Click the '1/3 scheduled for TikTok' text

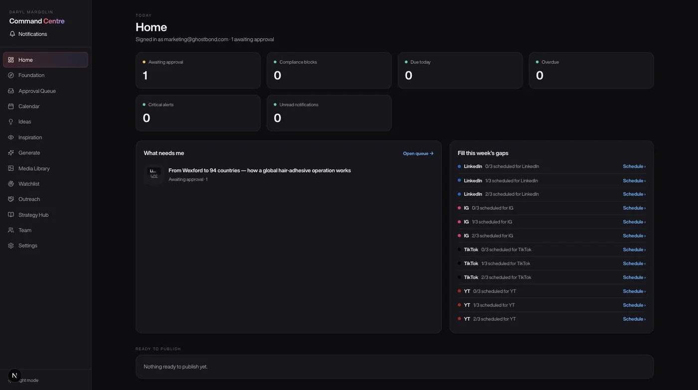point(506,264)
